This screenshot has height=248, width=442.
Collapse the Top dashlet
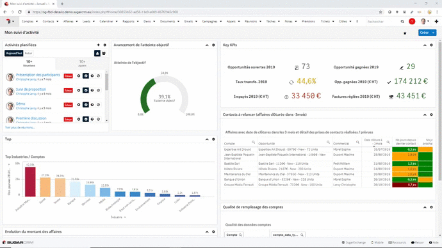[207, 139]
